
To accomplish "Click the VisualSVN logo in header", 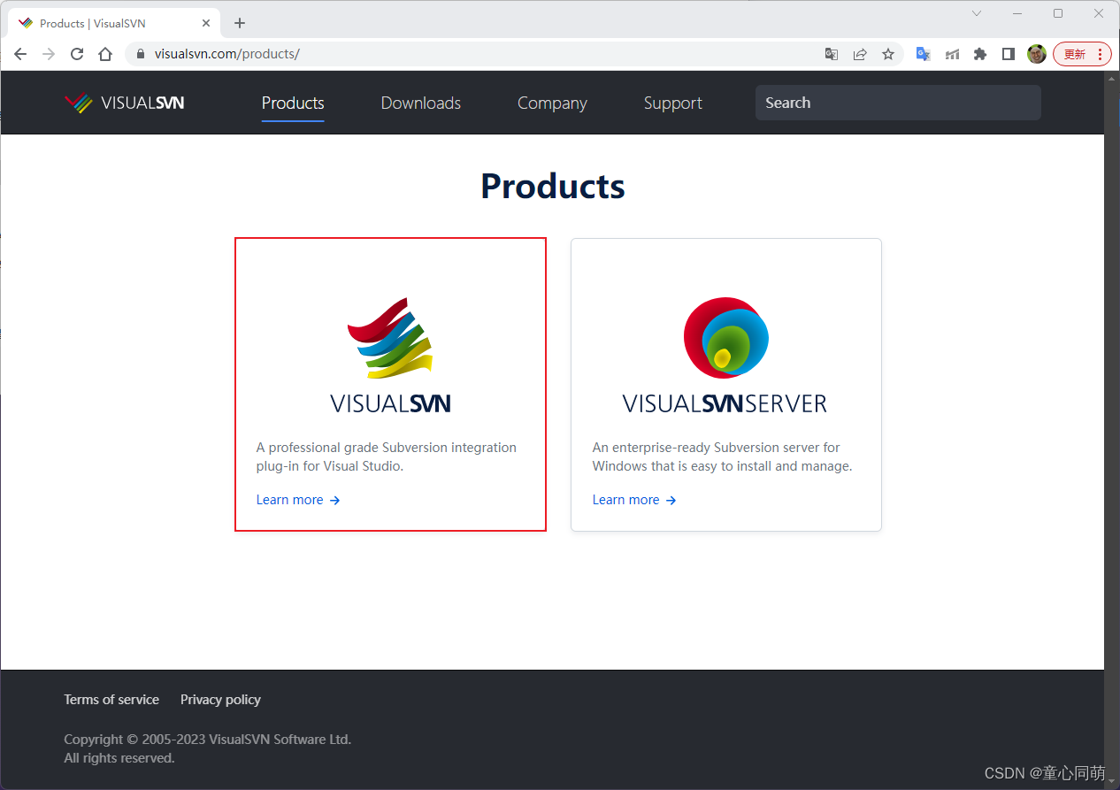I will [125, 103].
